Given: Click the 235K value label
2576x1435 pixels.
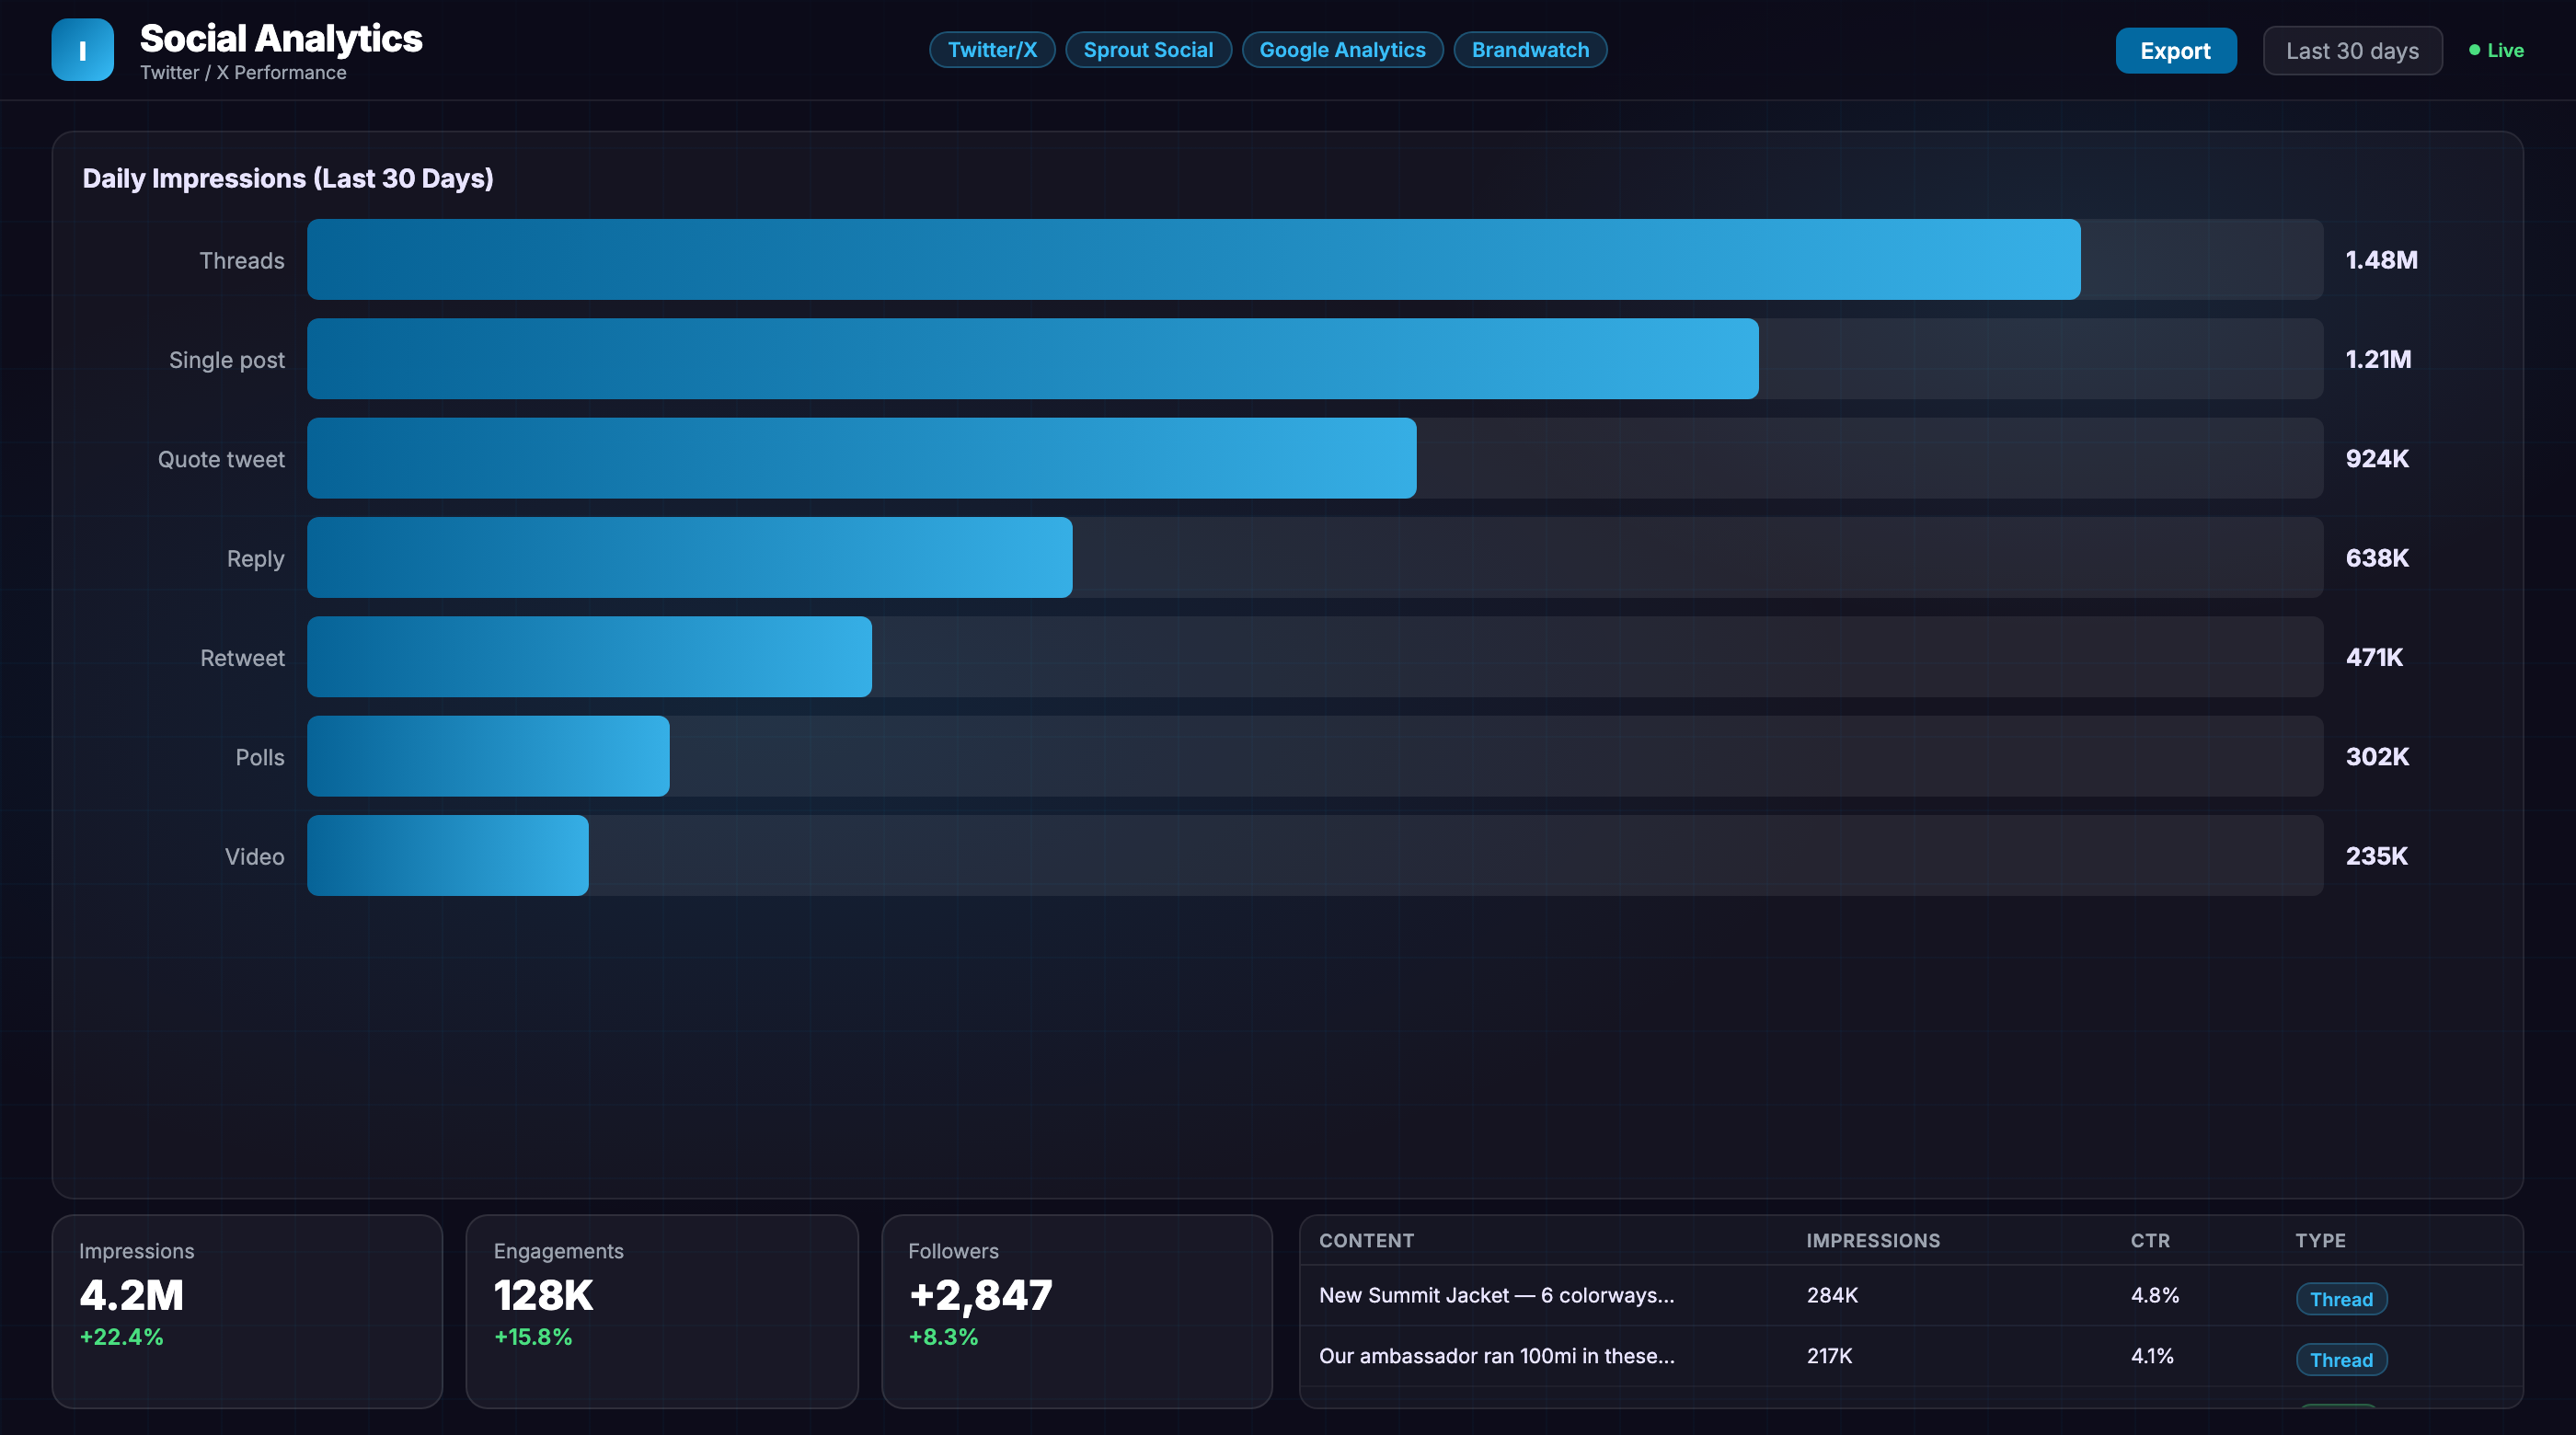Looking at the screenshot, I should (x=2376, y=856).
